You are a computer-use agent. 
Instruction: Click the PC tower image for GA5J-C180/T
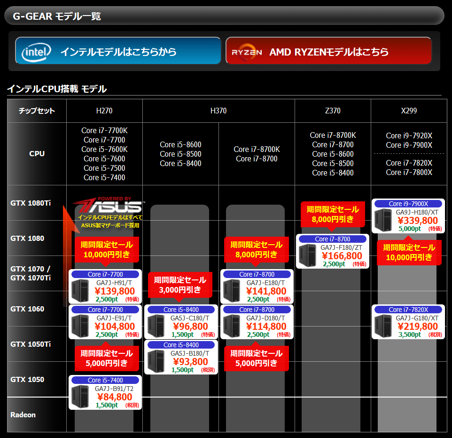pos(156,326)
